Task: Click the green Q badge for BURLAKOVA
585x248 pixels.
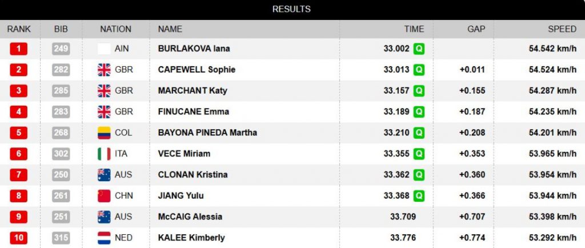Action: tap(419, 49)
